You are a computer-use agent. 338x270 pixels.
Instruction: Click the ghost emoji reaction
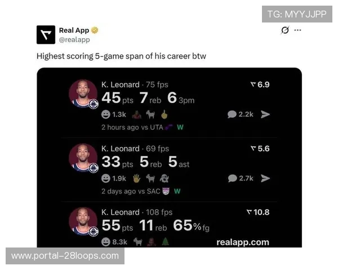click(164, 178)
